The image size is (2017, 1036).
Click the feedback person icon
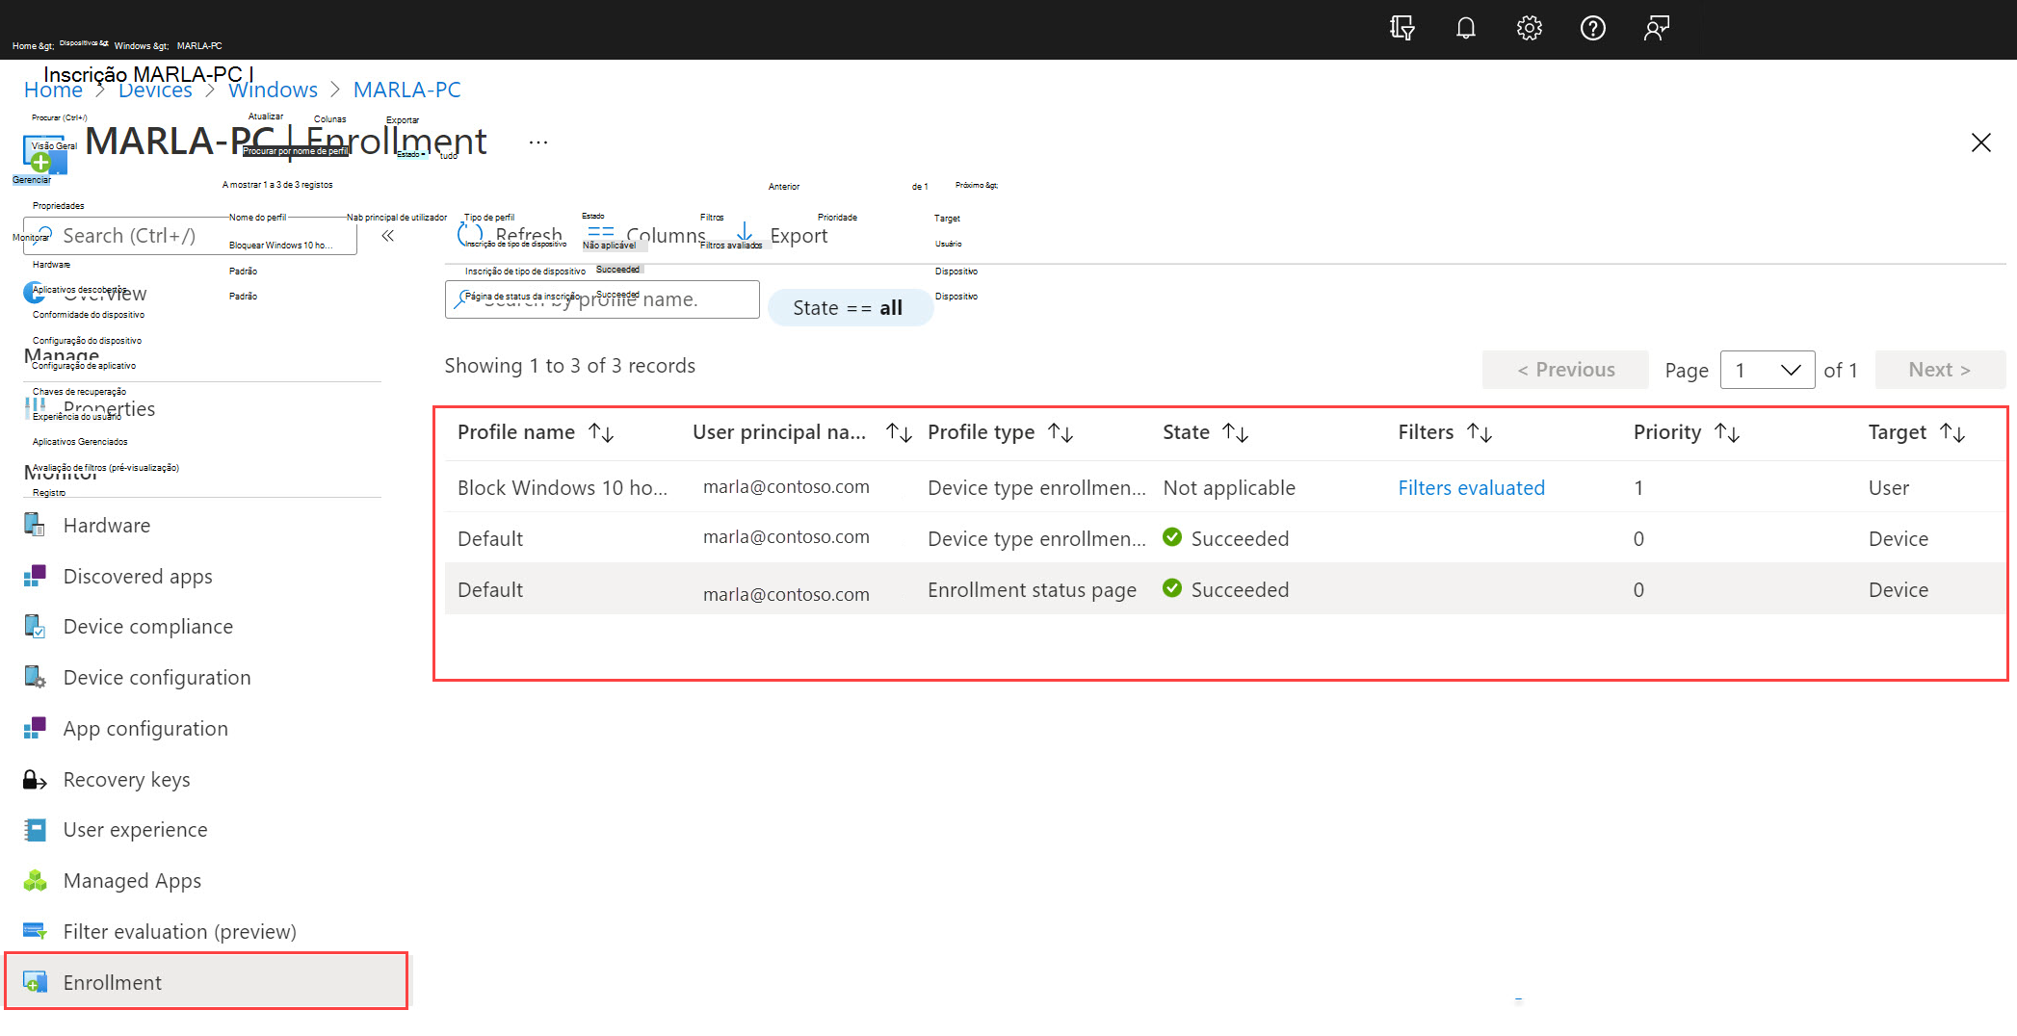[1656, 28]
